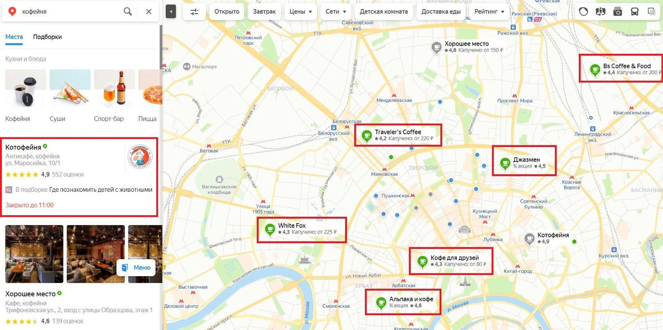Click the Красные Ворота metro label
The image size is (663, 330).
572,185
